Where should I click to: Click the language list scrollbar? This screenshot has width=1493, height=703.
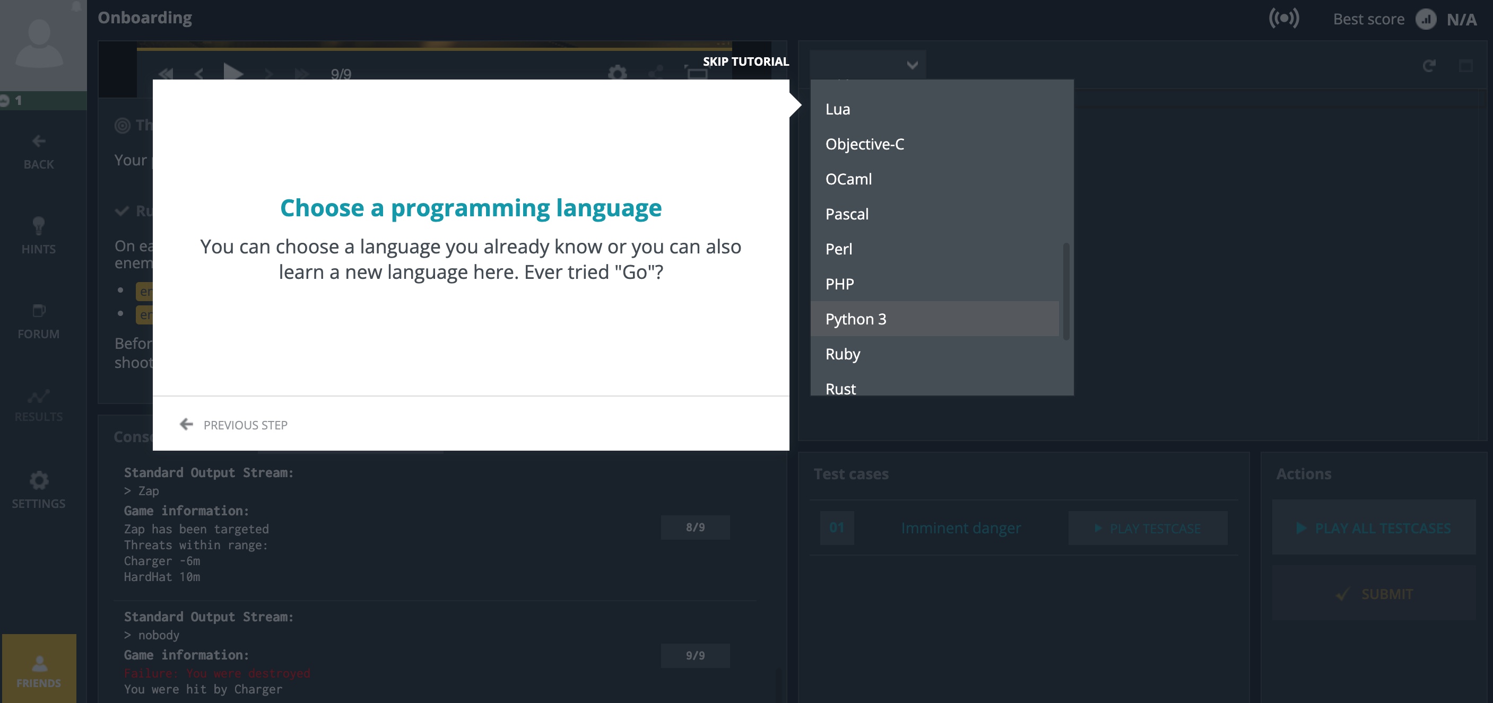[x=1066, y=291]
